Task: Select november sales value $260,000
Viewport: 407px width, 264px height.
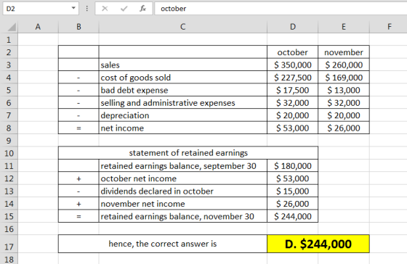Action: [343, 65]
